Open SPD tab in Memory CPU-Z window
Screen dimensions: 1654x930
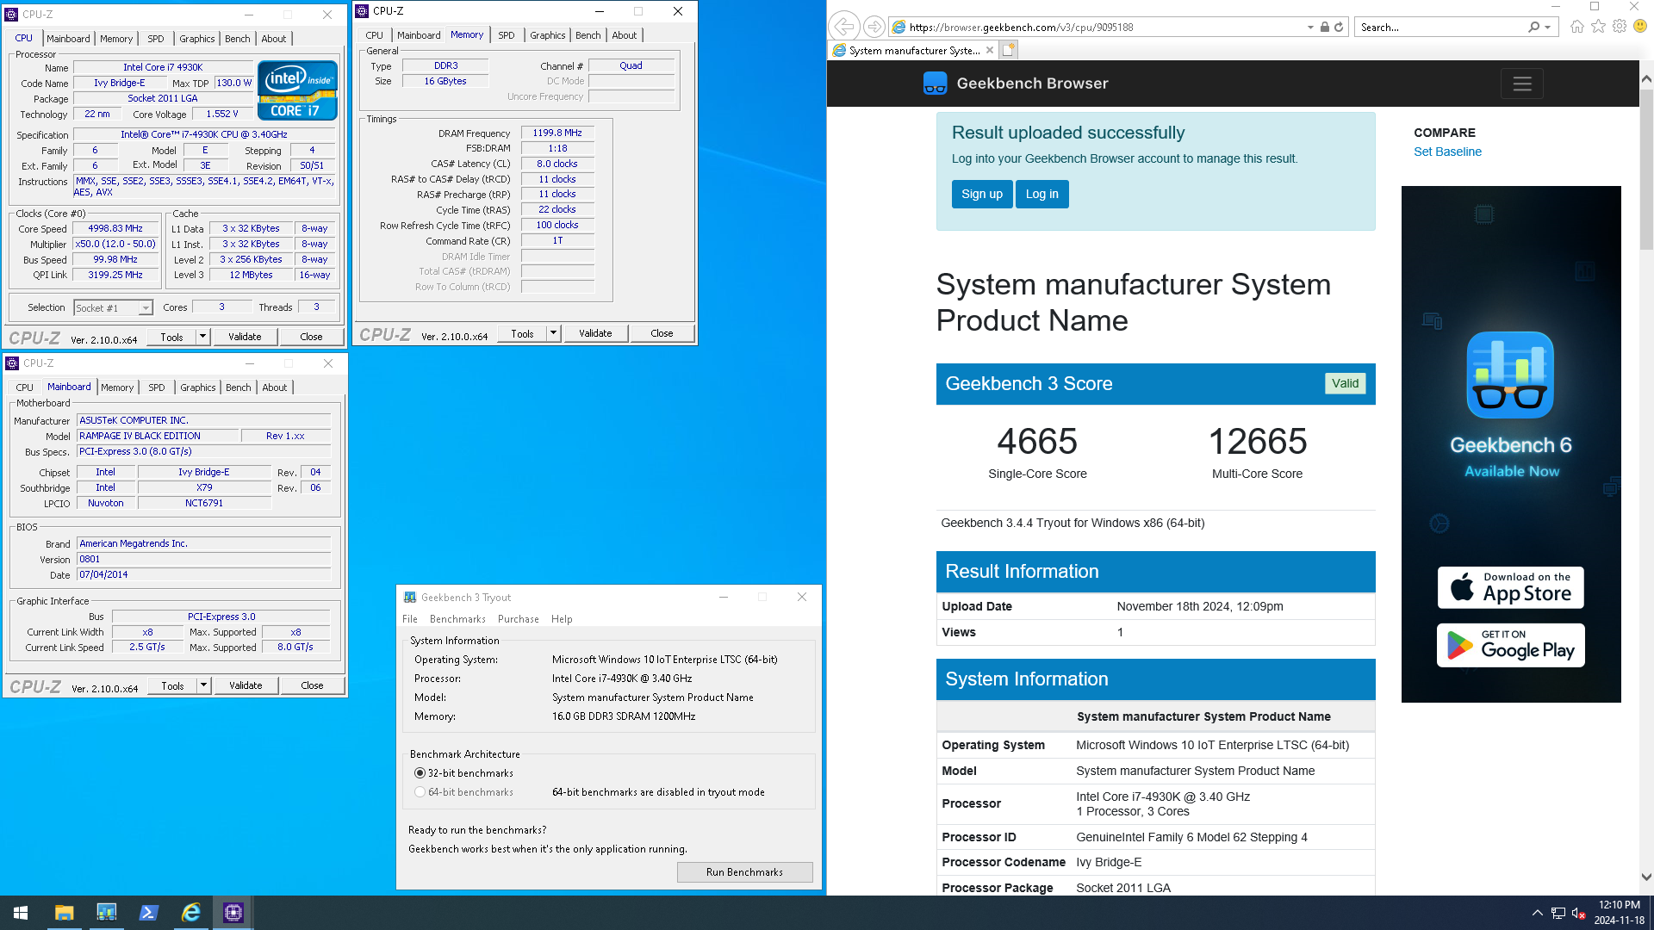(x=507, y=35)
